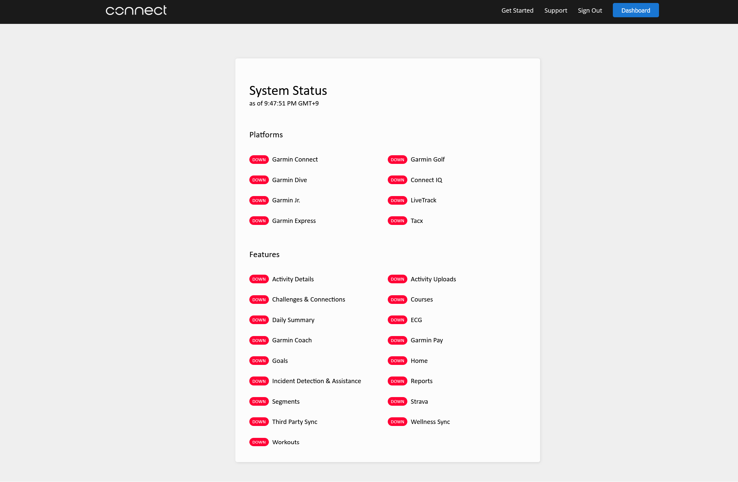Click the DOWN badge beside Garmin Express

(x=259, y=221)
